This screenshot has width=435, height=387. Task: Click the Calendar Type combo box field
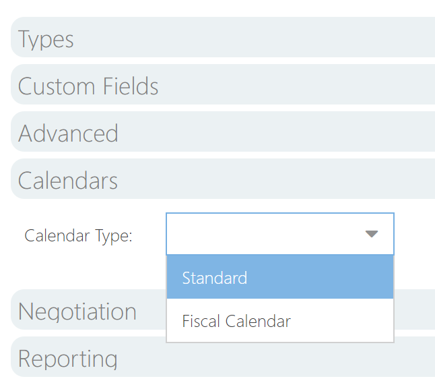point(263,234)
